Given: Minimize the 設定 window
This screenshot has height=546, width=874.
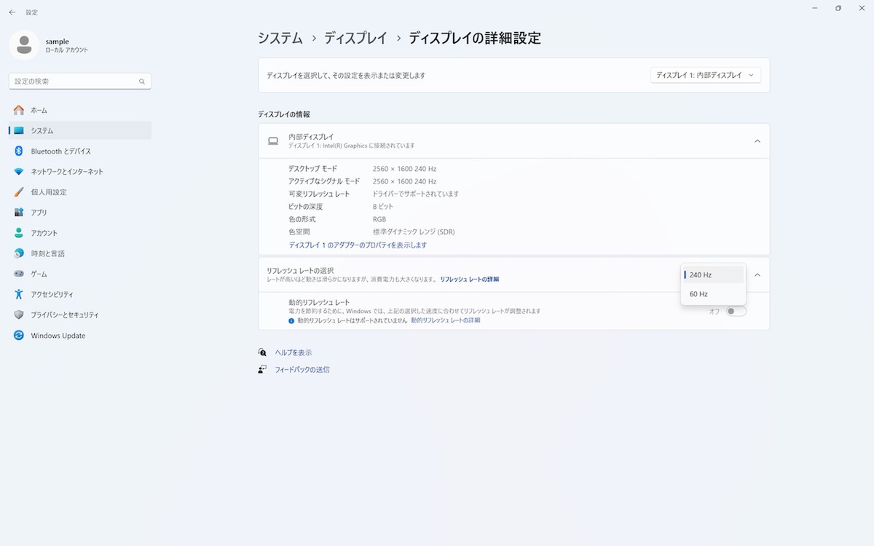Looking at the screenshot, I should [x=814, y=8].
